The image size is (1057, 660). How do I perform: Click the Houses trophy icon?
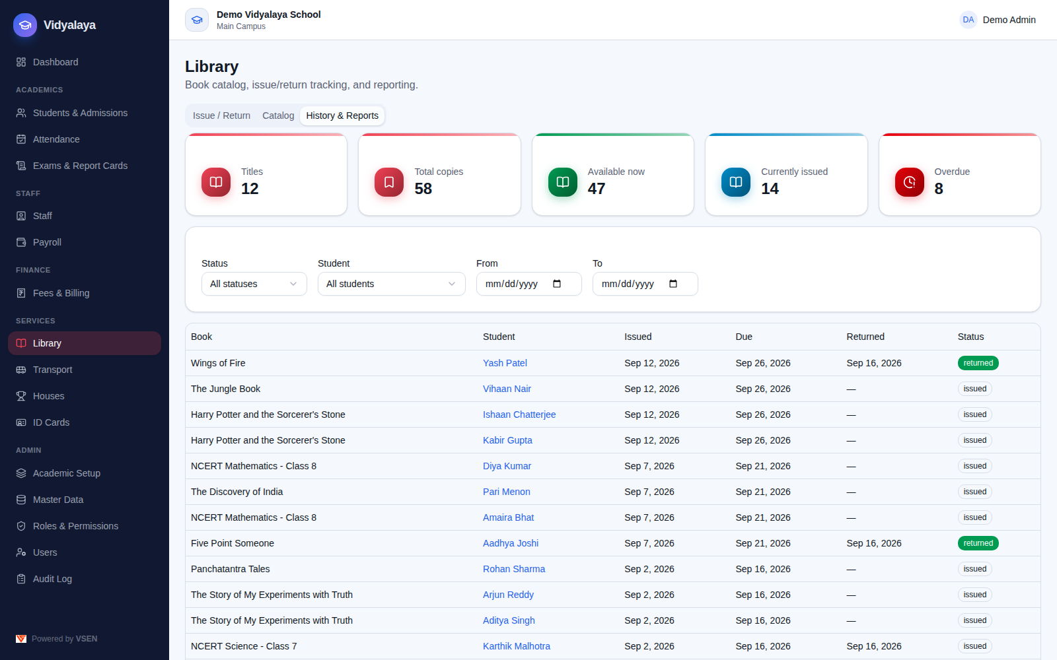coord(21,396)
